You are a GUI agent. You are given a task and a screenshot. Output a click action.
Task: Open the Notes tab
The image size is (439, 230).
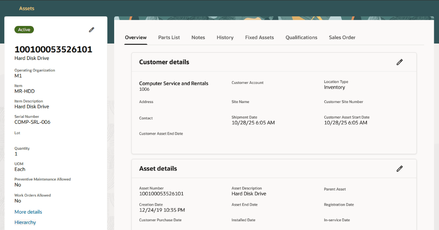click(198, 37)
